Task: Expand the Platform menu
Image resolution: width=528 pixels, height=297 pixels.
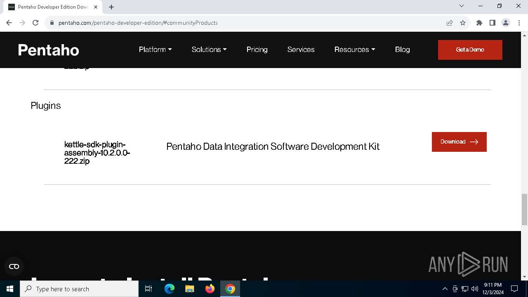Action: coord(155,49)
